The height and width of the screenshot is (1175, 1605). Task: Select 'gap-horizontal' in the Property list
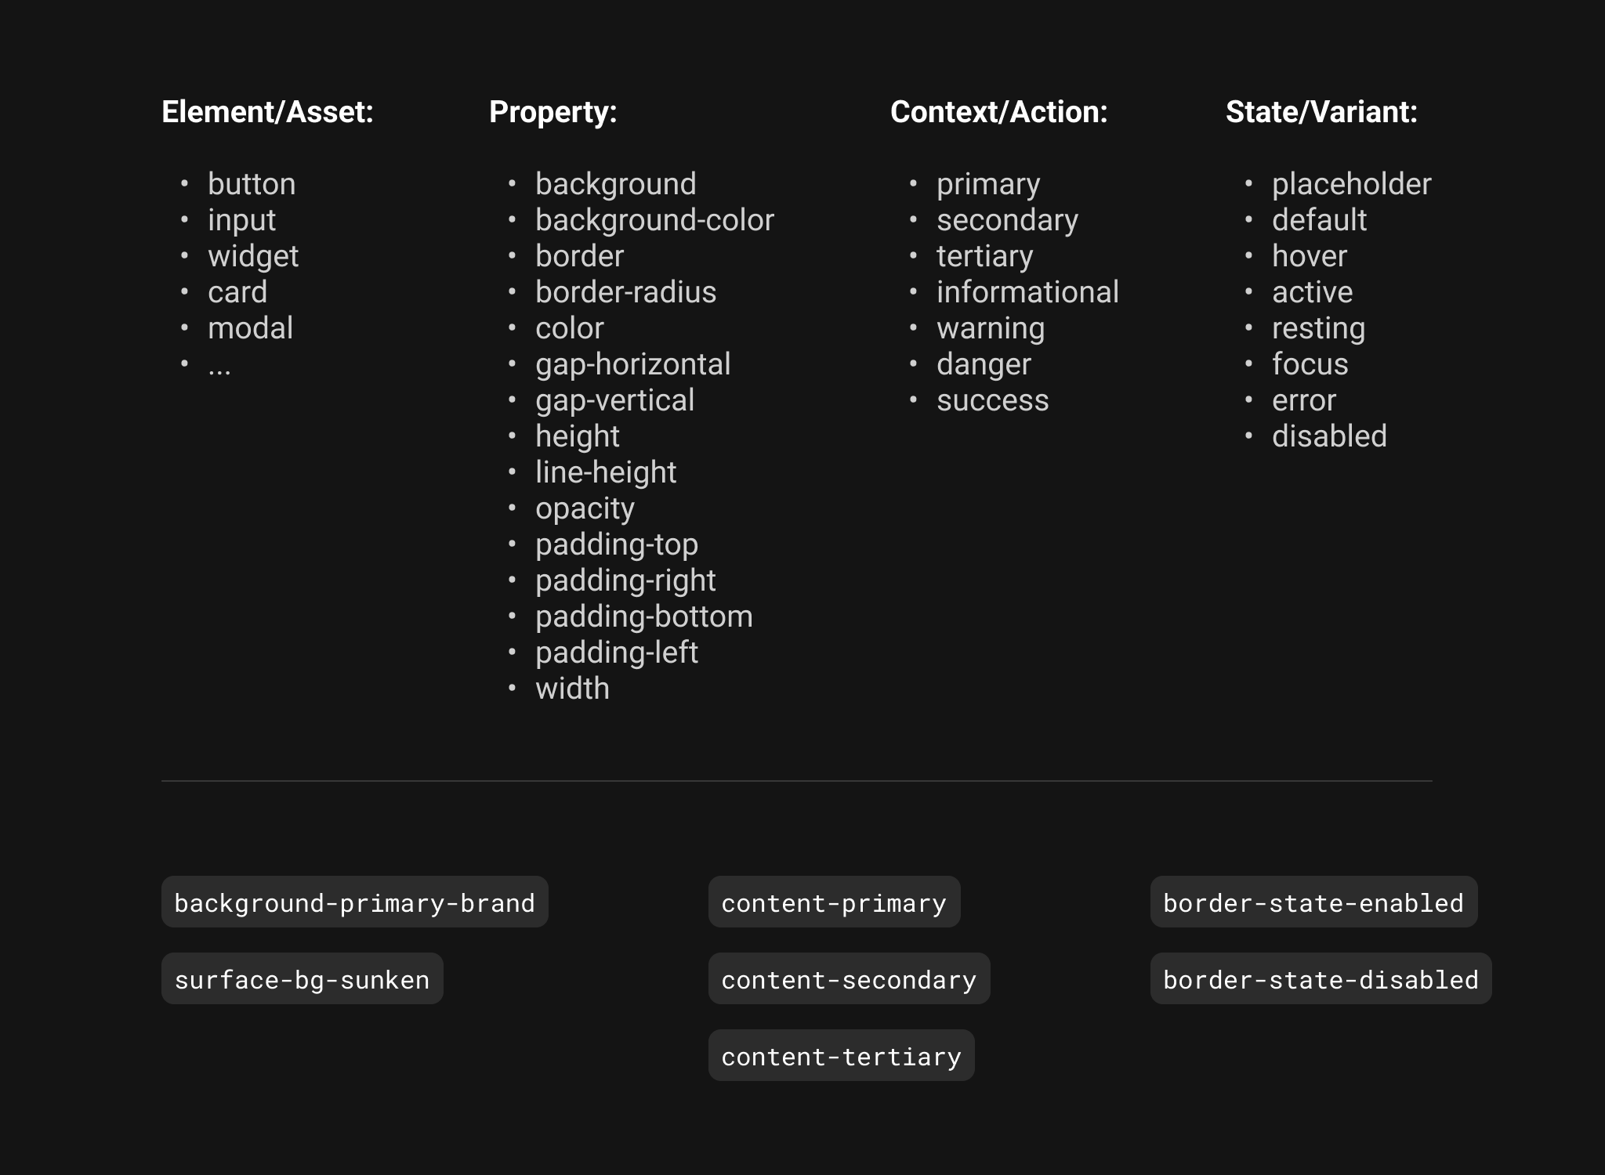(x=633, y=365)
